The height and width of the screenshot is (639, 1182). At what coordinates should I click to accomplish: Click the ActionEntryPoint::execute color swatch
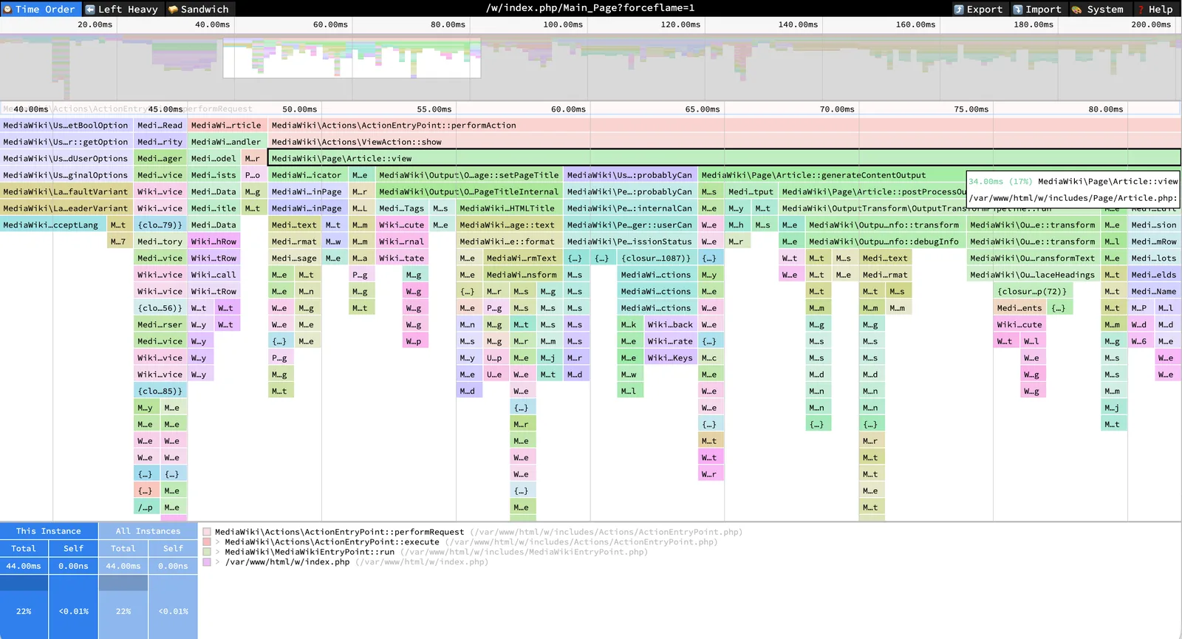pos(207,542)
